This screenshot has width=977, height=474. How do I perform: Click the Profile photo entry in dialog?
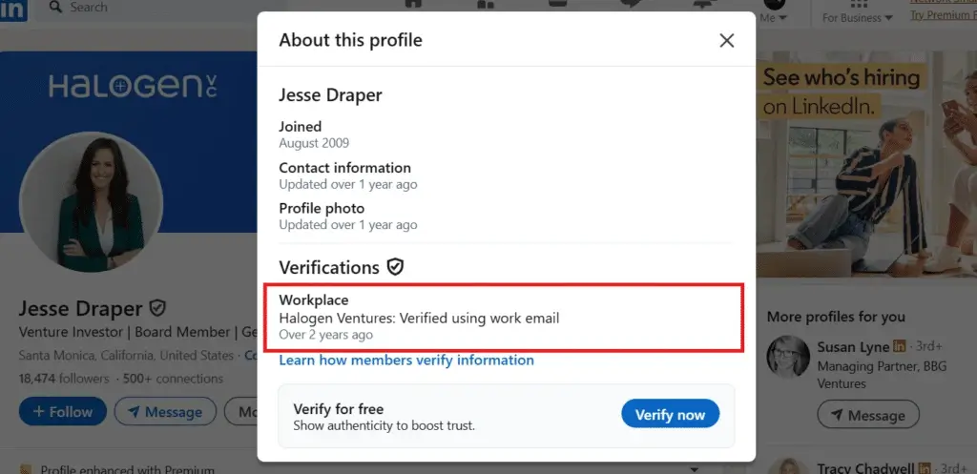pyautogui.click(x=347, y=216)
